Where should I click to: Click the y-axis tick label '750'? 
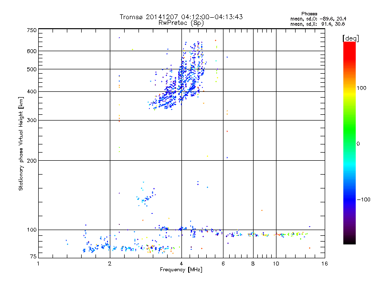pyautogui.click(x=32, y=30)
